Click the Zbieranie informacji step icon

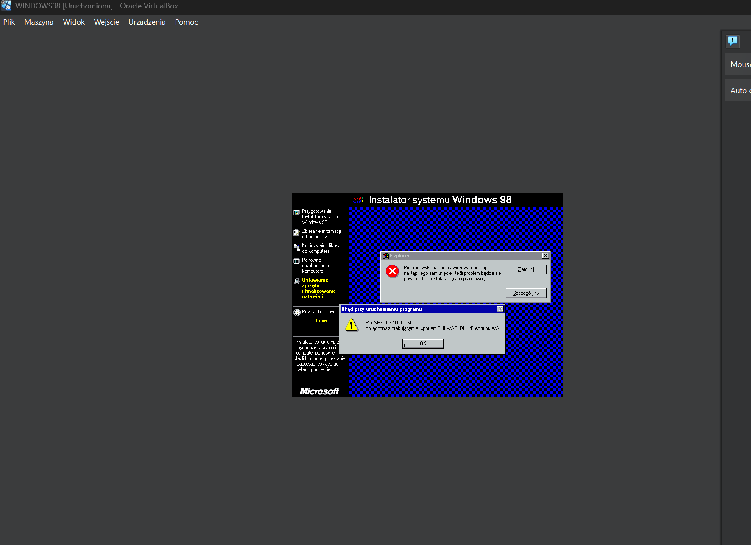tap(297, 232)
